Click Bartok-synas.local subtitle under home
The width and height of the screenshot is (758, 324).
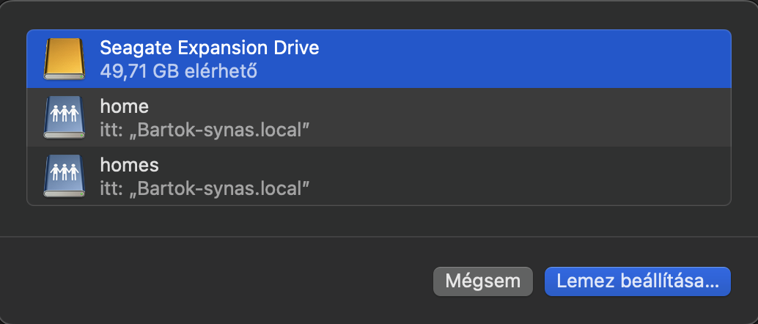click(205, 130)
